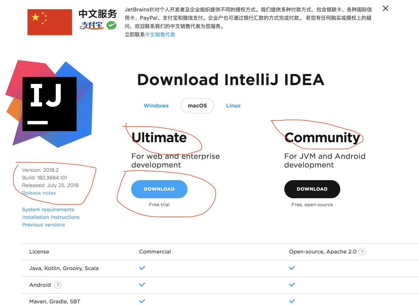This screenshot has height=305, width=419.
Task: Open the Apache 2.0 license help icon
Action: tap(362, 252)
